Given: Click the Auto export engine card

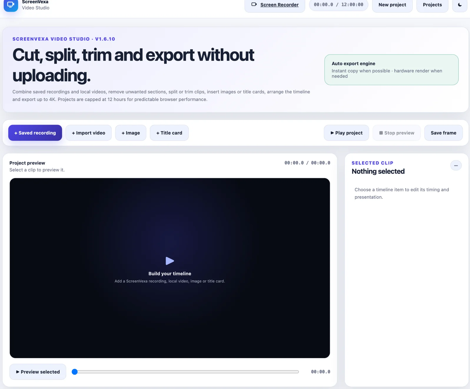Looking at the screenshot, I should coord(391,70).
